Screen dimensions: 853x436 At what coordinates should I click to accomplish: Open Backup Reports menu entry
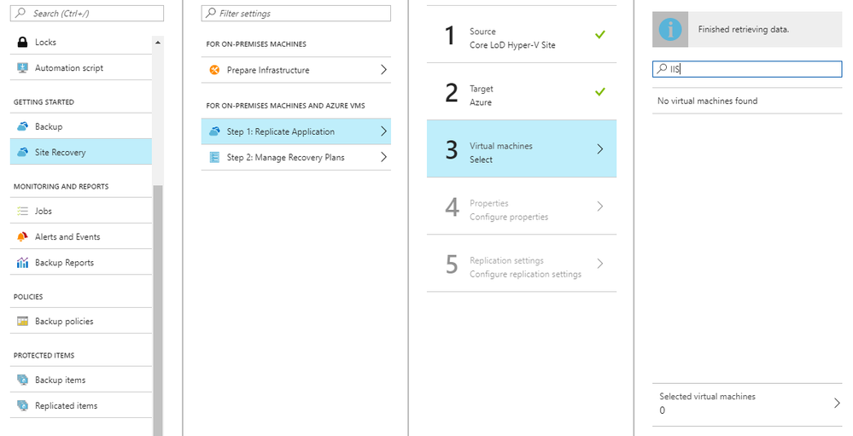point(81,263)
